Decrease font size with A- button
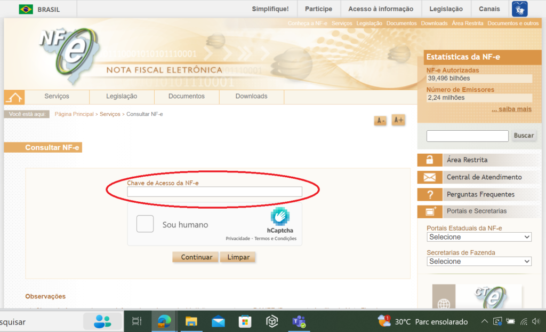The width and height of the screenshot is (546, 332). (x=380, y=121)
